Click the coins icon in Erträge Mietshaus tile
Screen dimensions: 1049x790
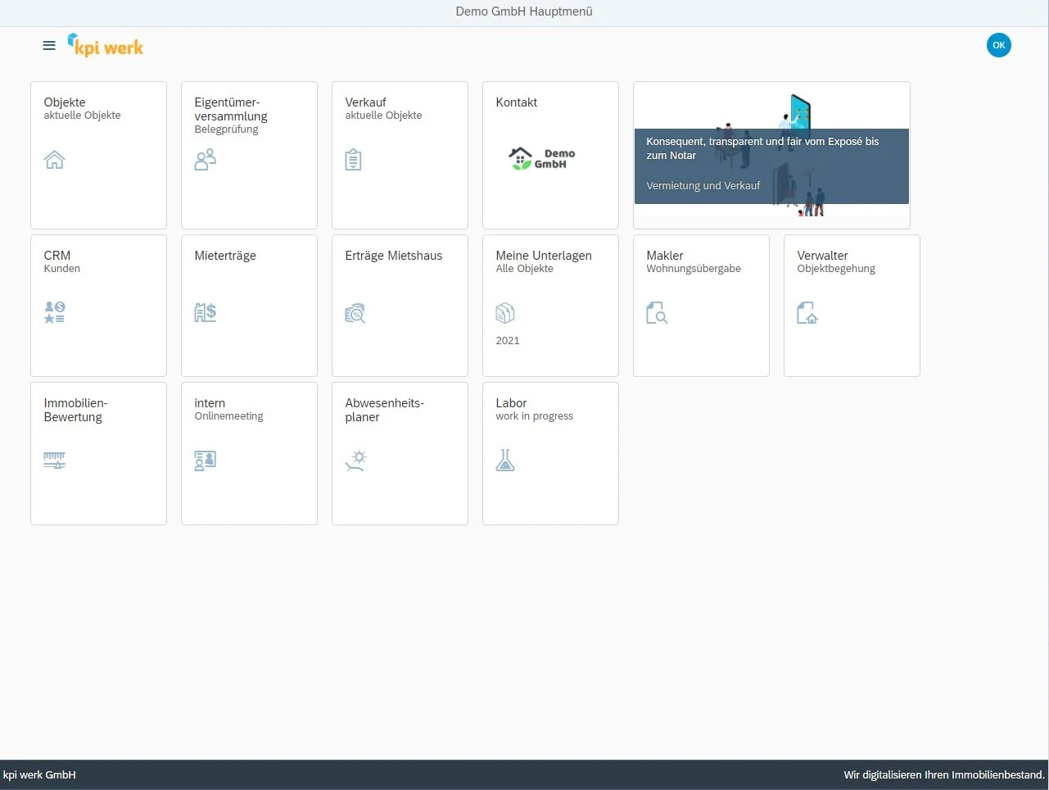tap(355, 313)
